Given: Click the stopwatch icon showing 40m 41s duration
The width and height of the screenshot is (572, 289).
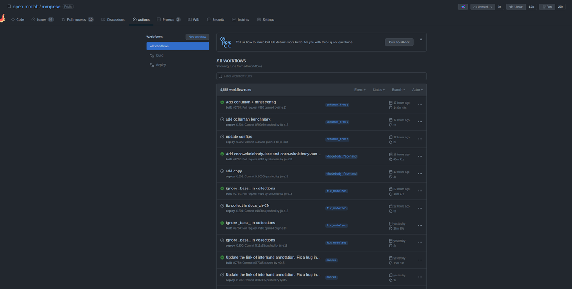Looking at the screenshot, I should pyautogui.click(x=391, y=159).
